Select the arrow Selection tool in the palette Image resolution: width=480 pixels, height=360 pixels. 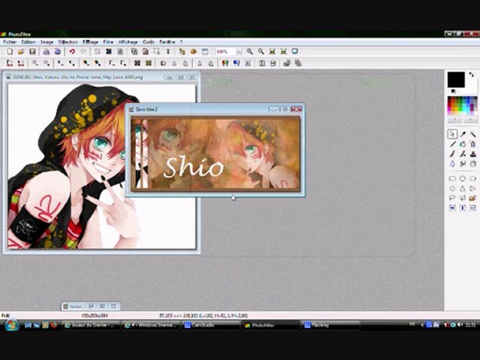coord(452,134)
